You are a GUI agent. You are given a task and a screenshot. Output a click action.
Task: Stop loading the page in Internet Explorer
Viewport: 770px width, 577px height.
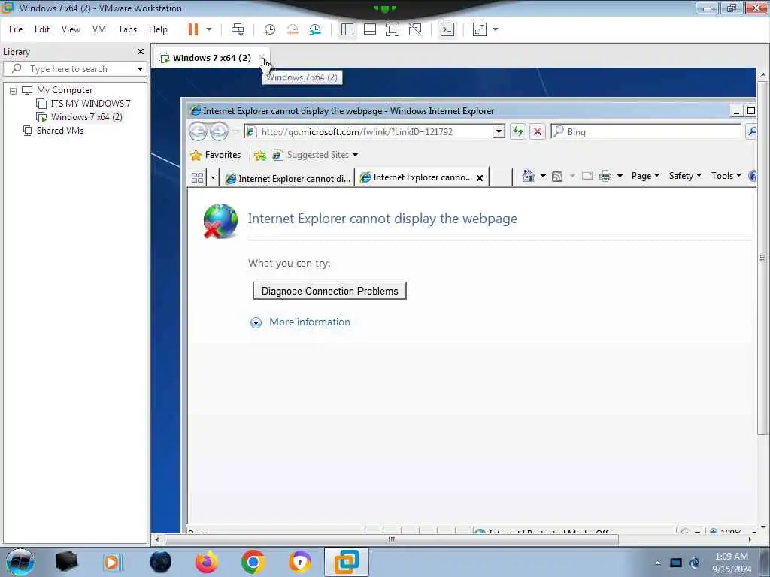[x=538, y=131]
